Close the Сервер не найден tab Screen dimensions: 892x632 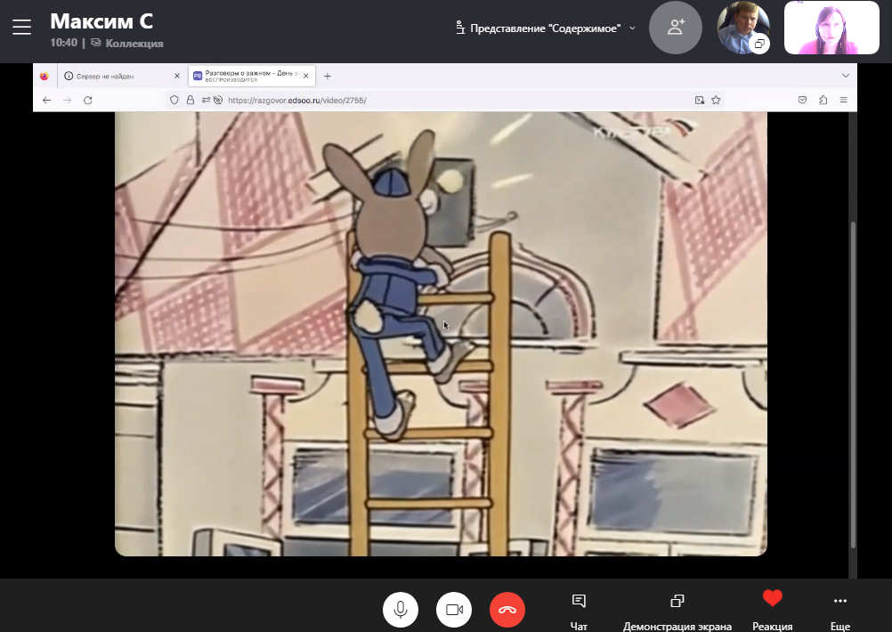[x=177, y=76]
